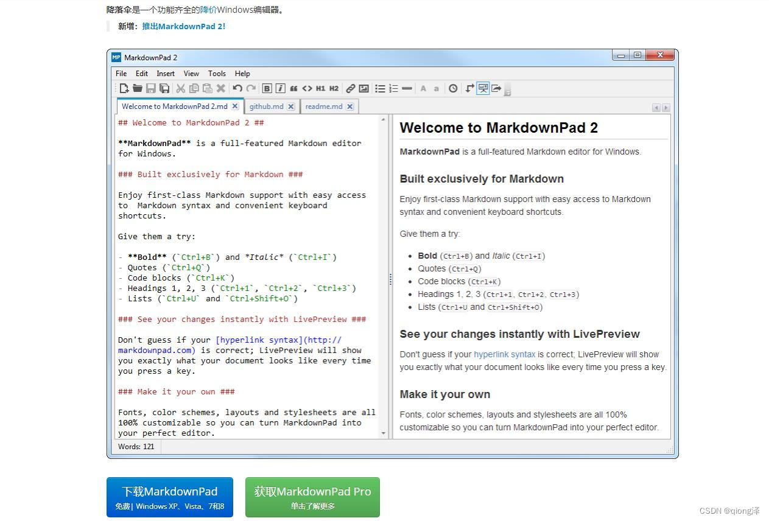This screenshot has width=769, height=521.
Task: Click the 下载MarkdownPad blue button
Action: pyautogui.click(x=170, y=497)
